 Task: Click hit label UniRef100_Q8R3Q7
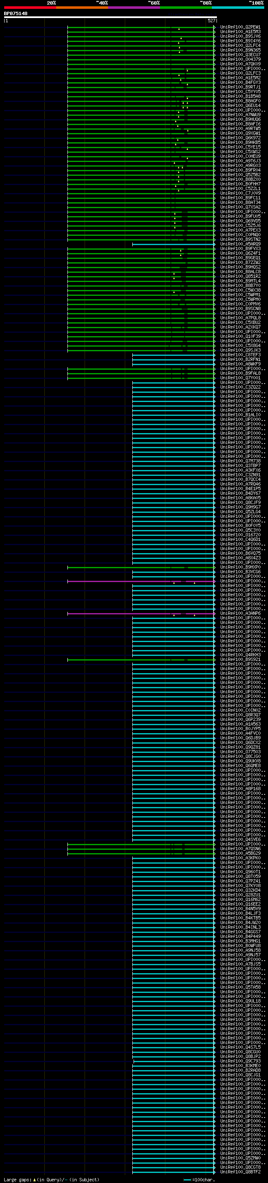pos(240,715)
